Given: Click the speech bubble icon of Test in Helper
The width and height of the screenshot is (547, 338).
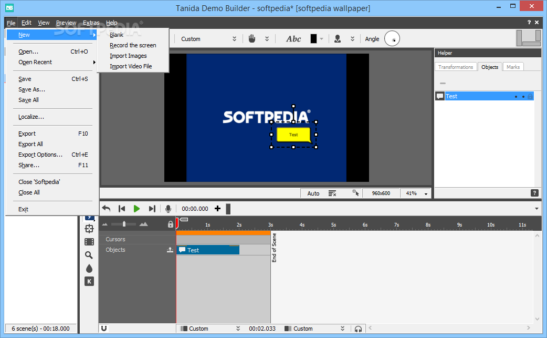Looking at the screenshot, I should click(x=440, y=96).
